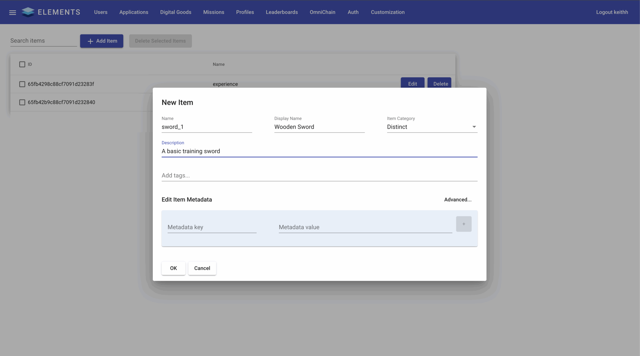Open the Item Category dropdown arrow
This screenshot has height=356, width=640.
pyautogui.click(x=474, y=127)
